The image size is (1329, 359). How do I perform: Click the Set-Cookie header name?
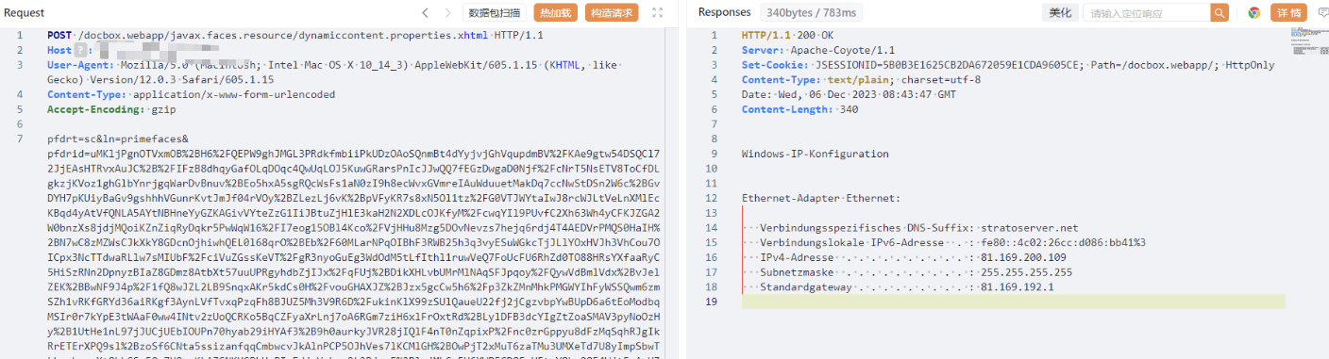pos(774,65)
